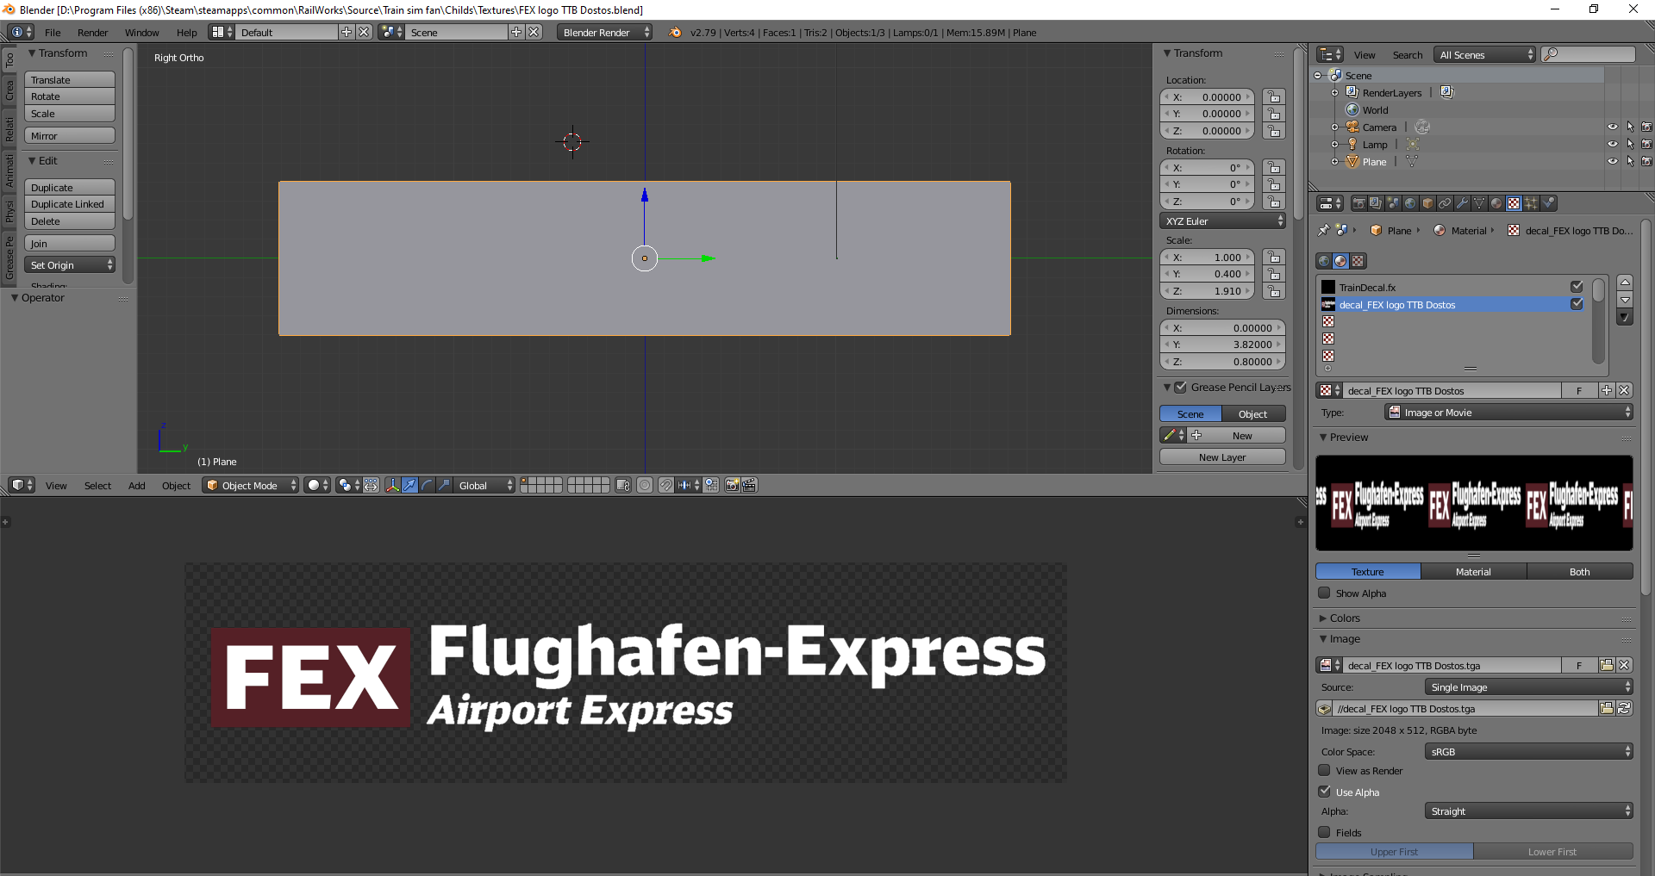The image size is (1655, 876).
Task: Open the Physics properties icon
Action: (x=1548, y=203)
